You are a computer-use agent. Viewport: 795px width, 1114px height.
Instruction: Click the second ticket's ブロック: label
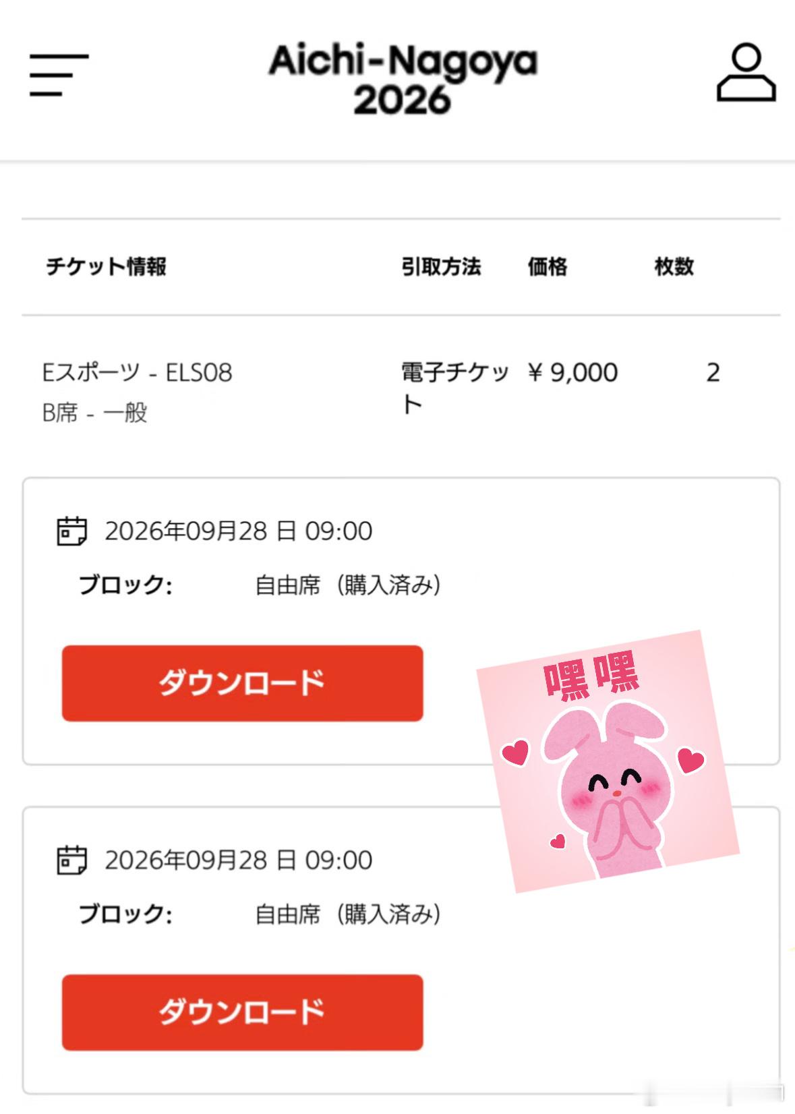[125, 914]
